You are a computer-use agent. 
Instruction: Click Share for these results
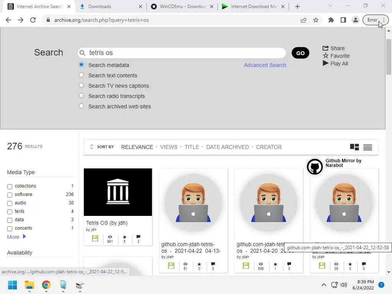coord(333,48)
